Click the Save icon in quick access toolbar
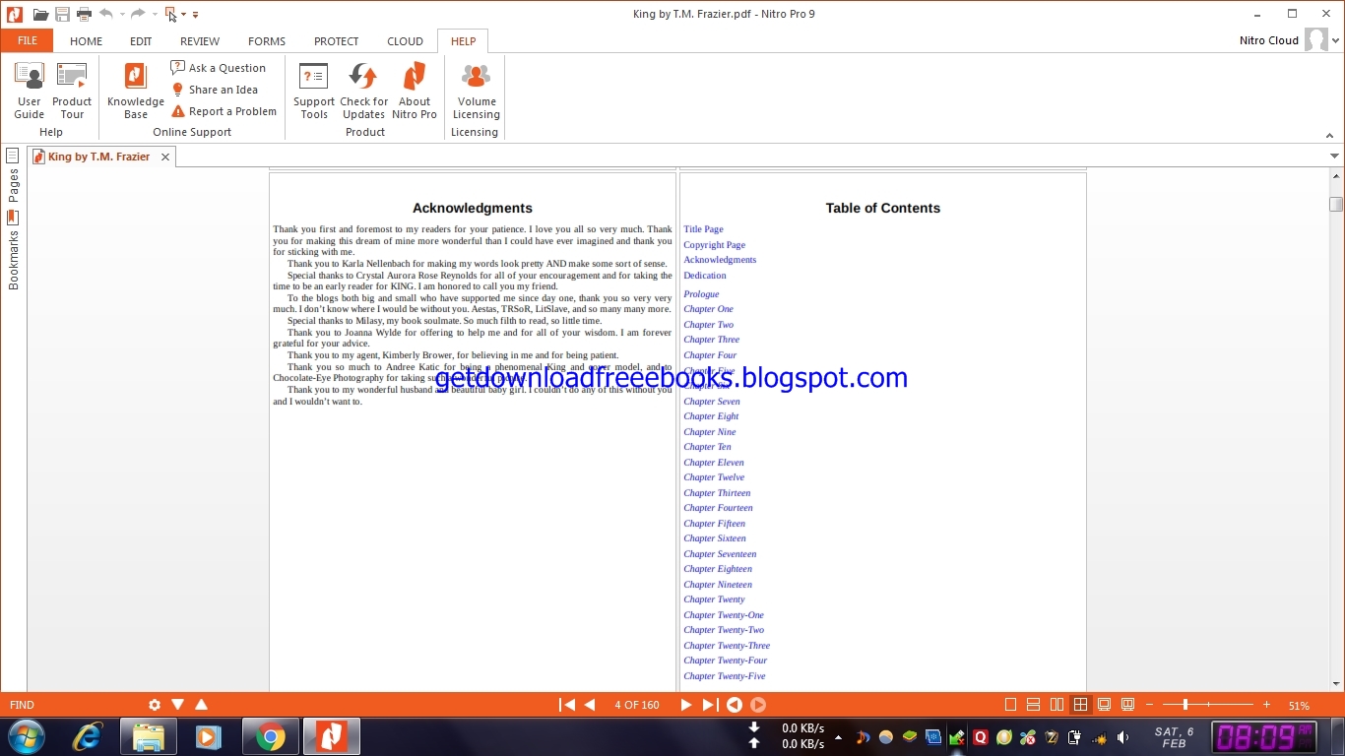This screenshot has width=1345, height=756. [x=62, y=14]
